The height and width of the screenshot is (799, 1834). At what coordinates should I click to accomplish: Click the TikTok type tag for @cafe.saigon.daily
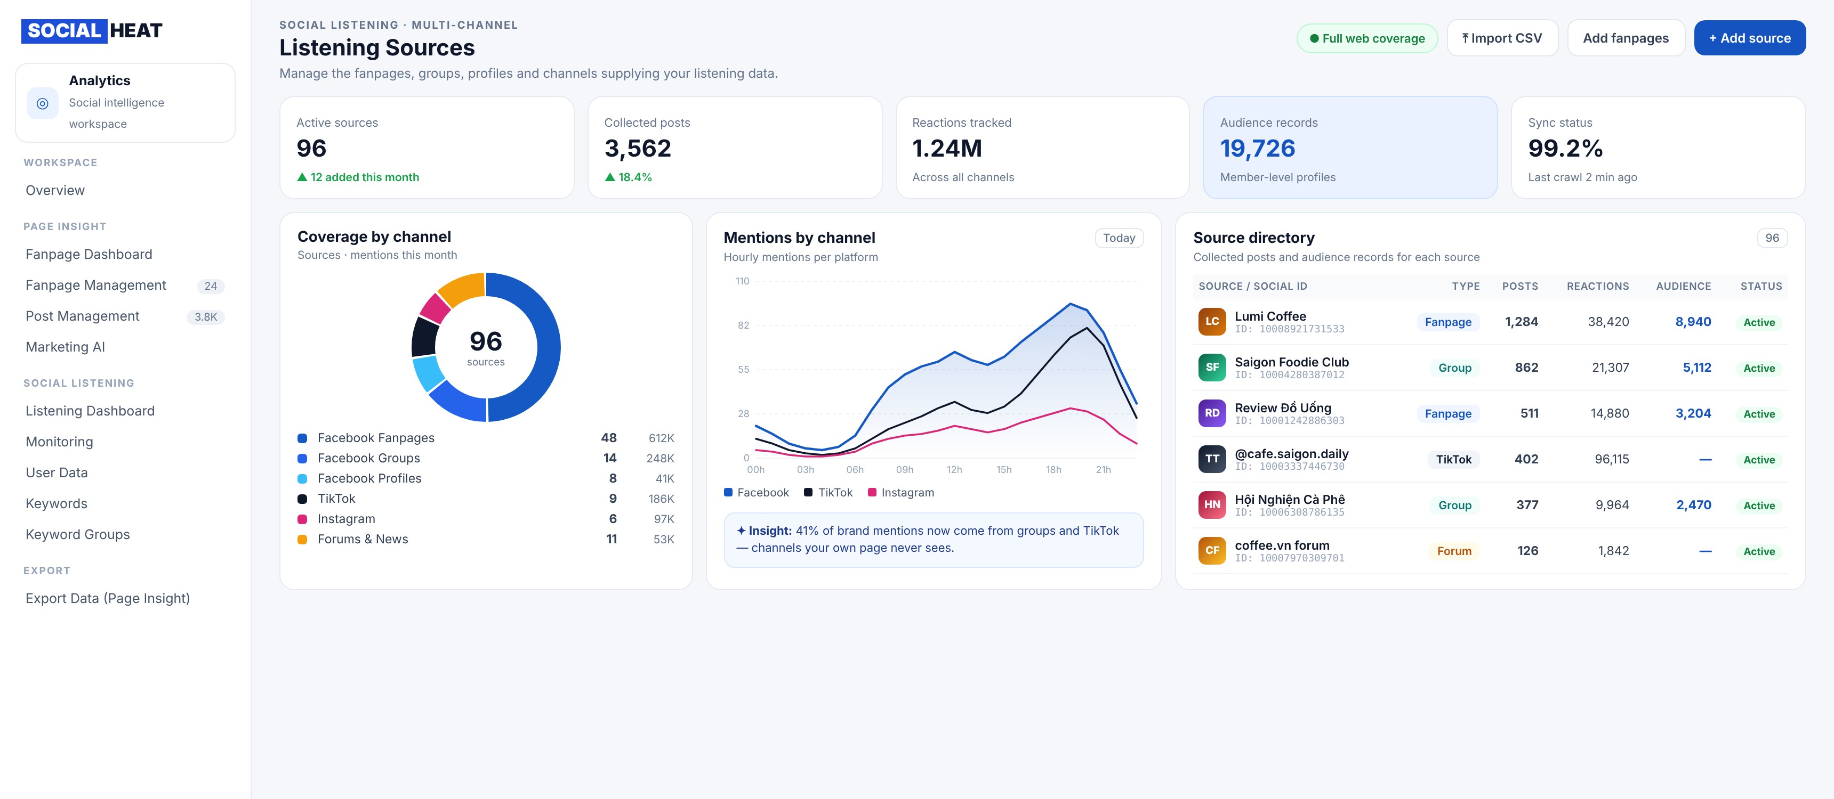point(1453,460)
